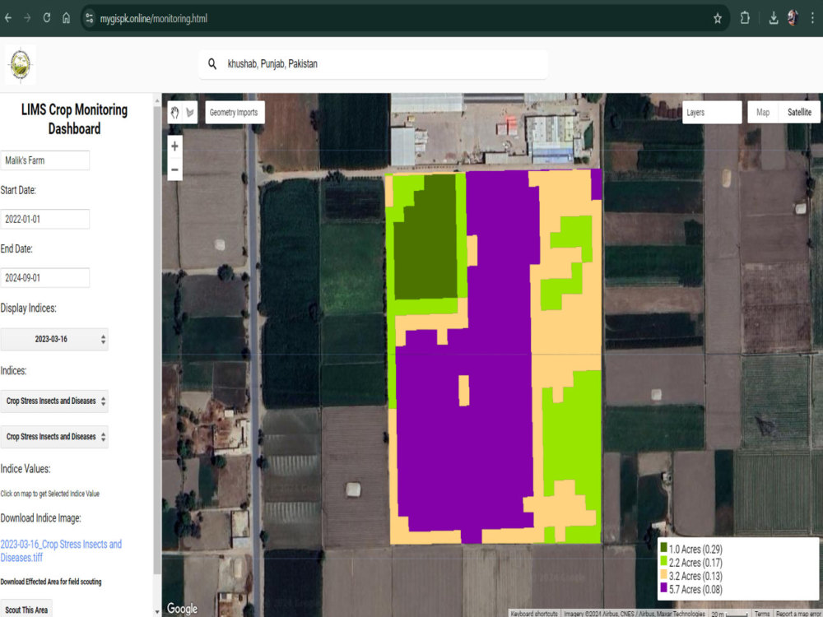Open the browser profile avatar
823x617 pixels.
[793, 18]
